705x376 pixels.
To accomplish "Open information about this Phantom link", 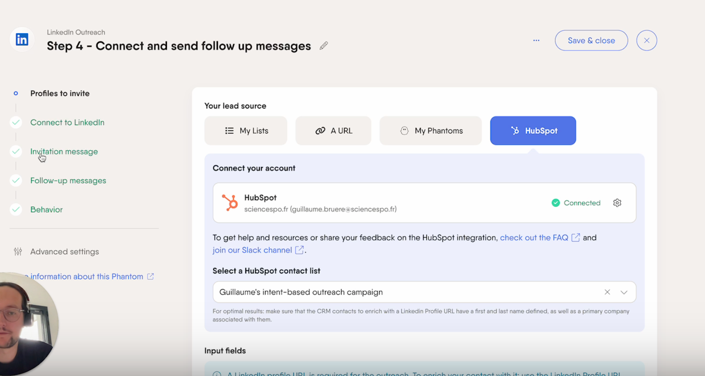I will 87,277.
